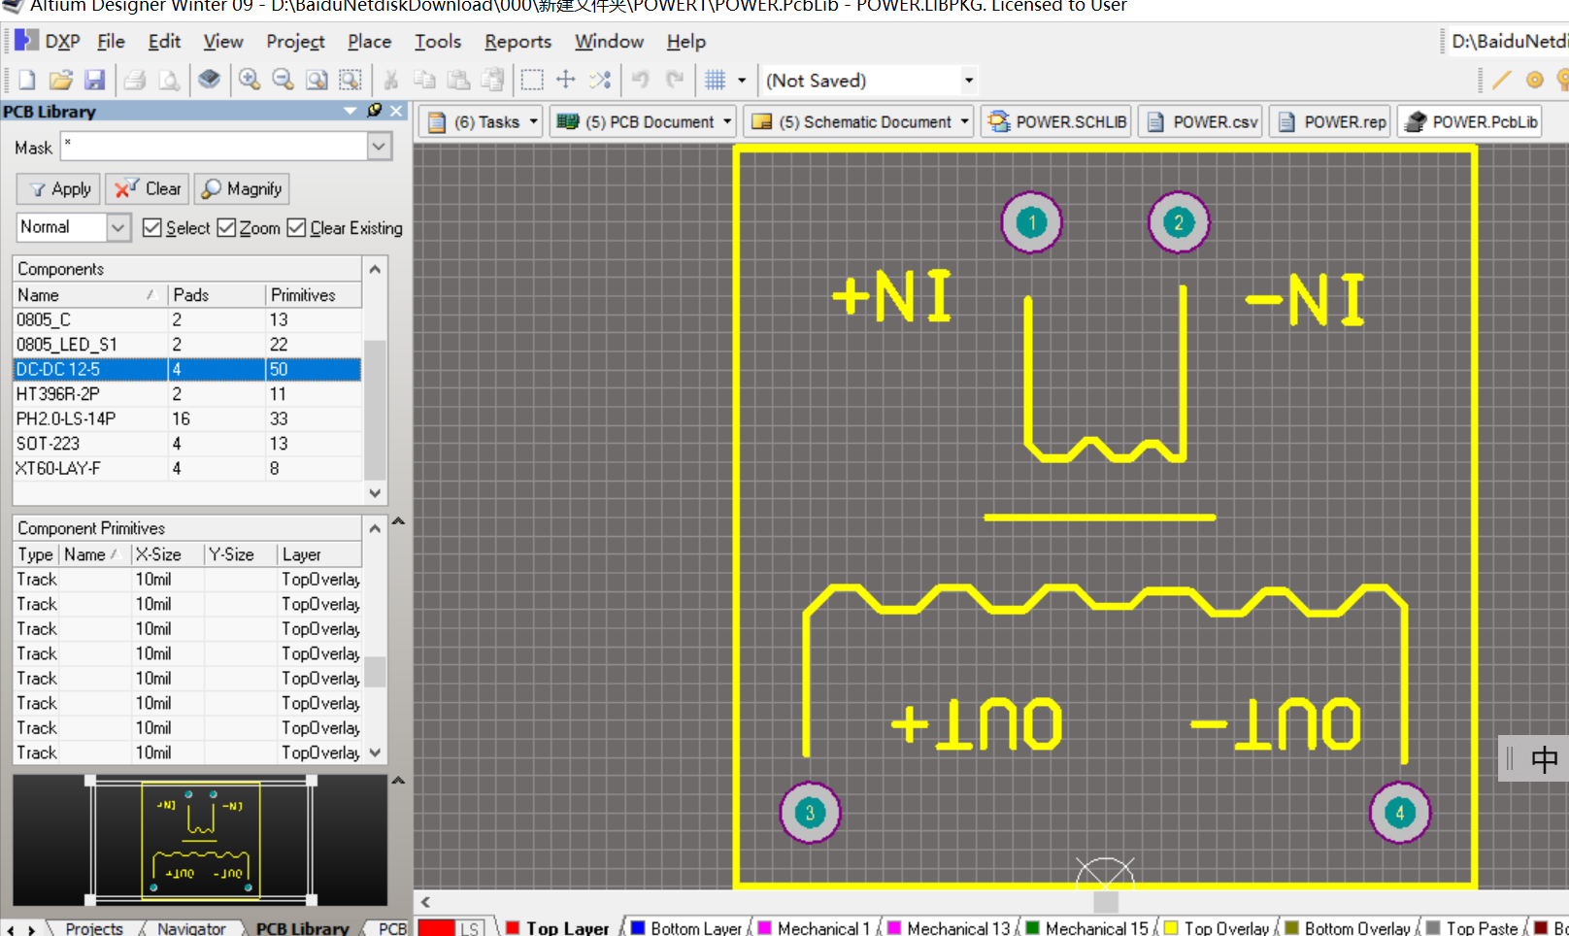The image size is (1569, 936).
Task: Click the move selection cross icon
Action: click(566, 80)
